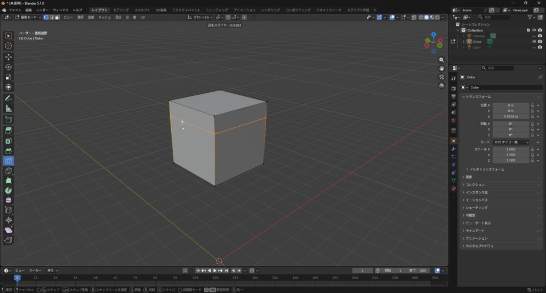Screen dimensions: 546x293
Task: Click the zoom magnifier viewport icon
Action: 441,60
